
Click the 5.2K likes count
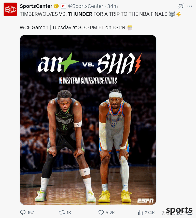110,213
